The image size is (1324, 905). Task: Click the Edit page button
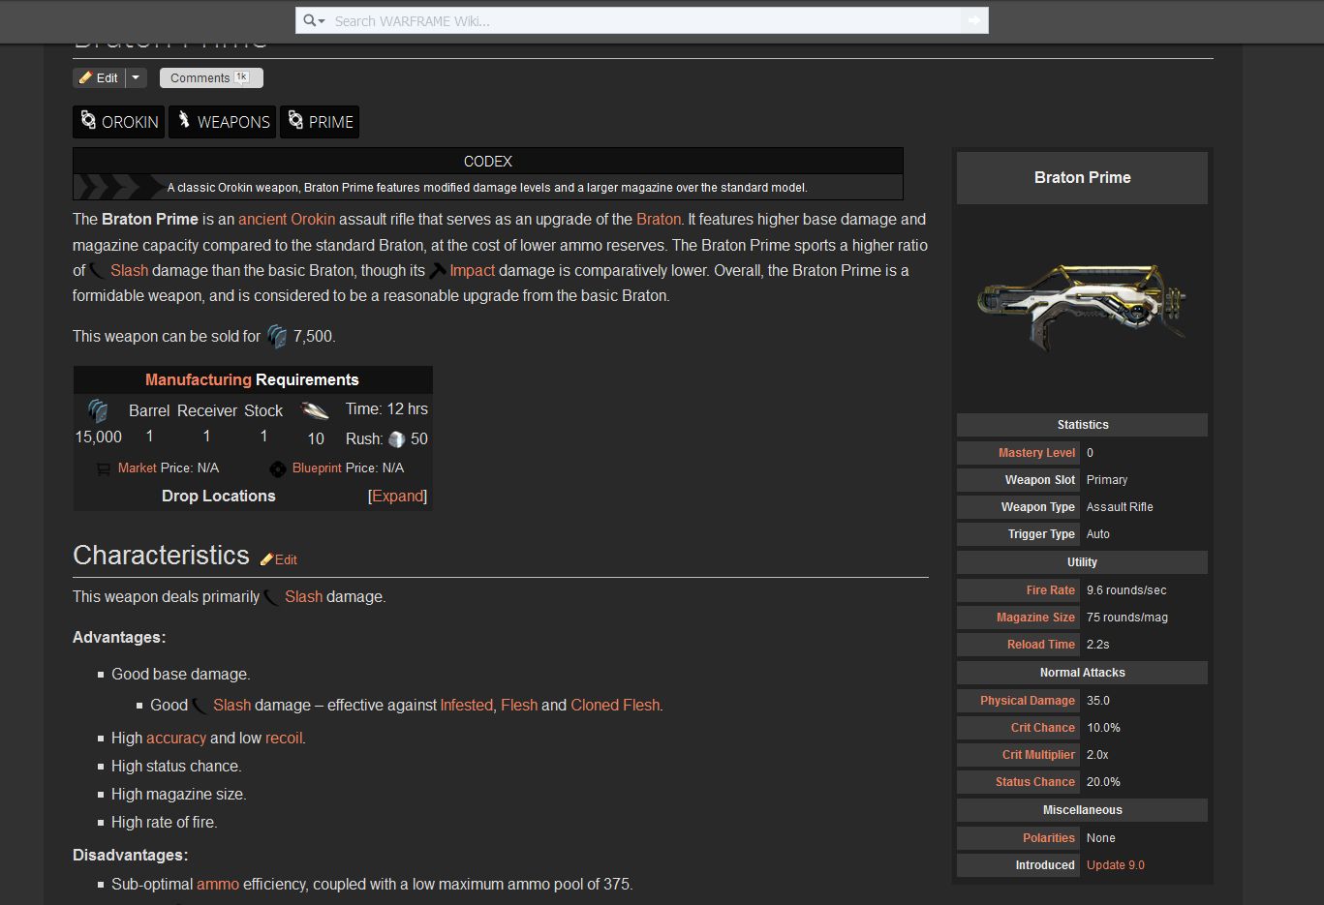click(x=99, y=77)
